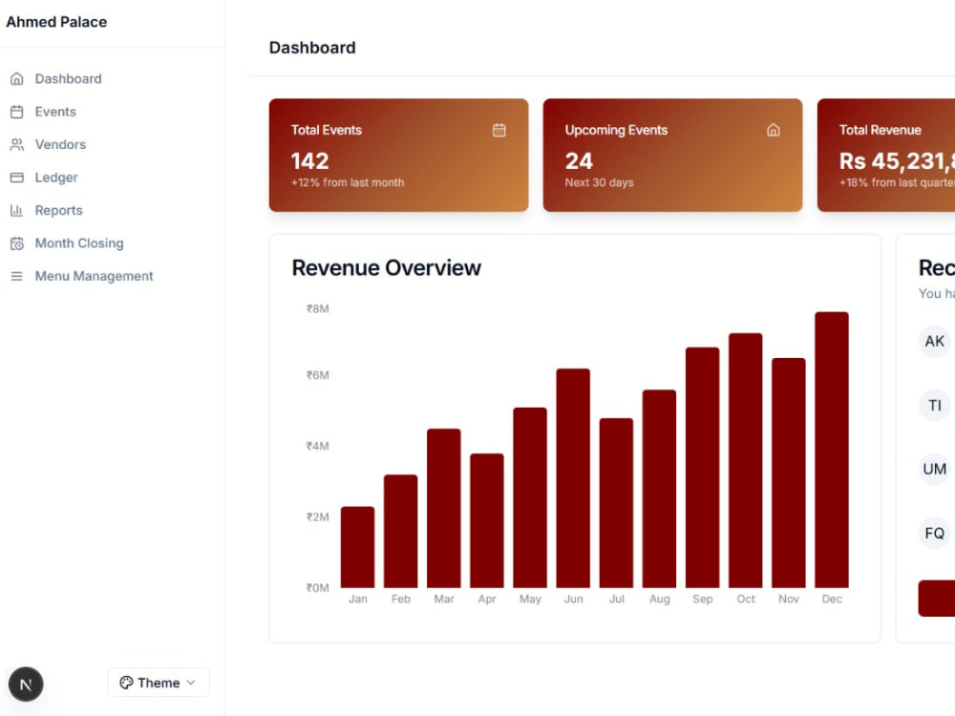The image size is (955, 716).
Task: Click the Nov bar in Revenue Overview chart
Action: (789, 474)
